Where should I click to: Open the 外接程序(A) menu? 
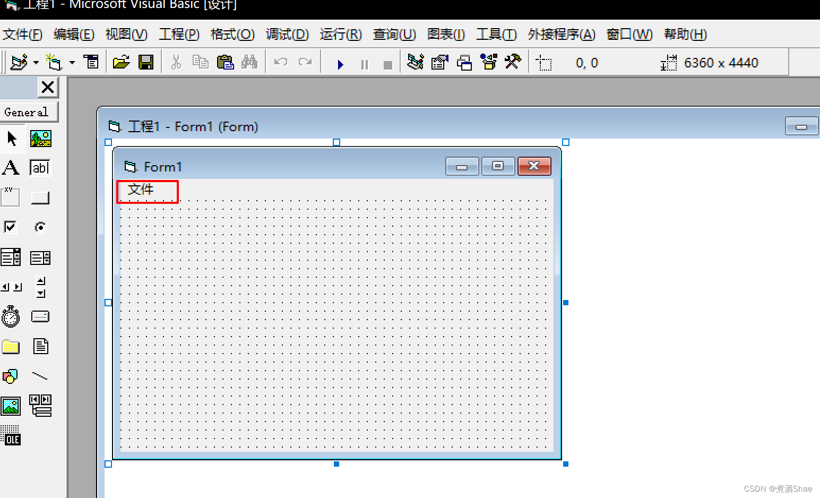[x=562, y=35]
